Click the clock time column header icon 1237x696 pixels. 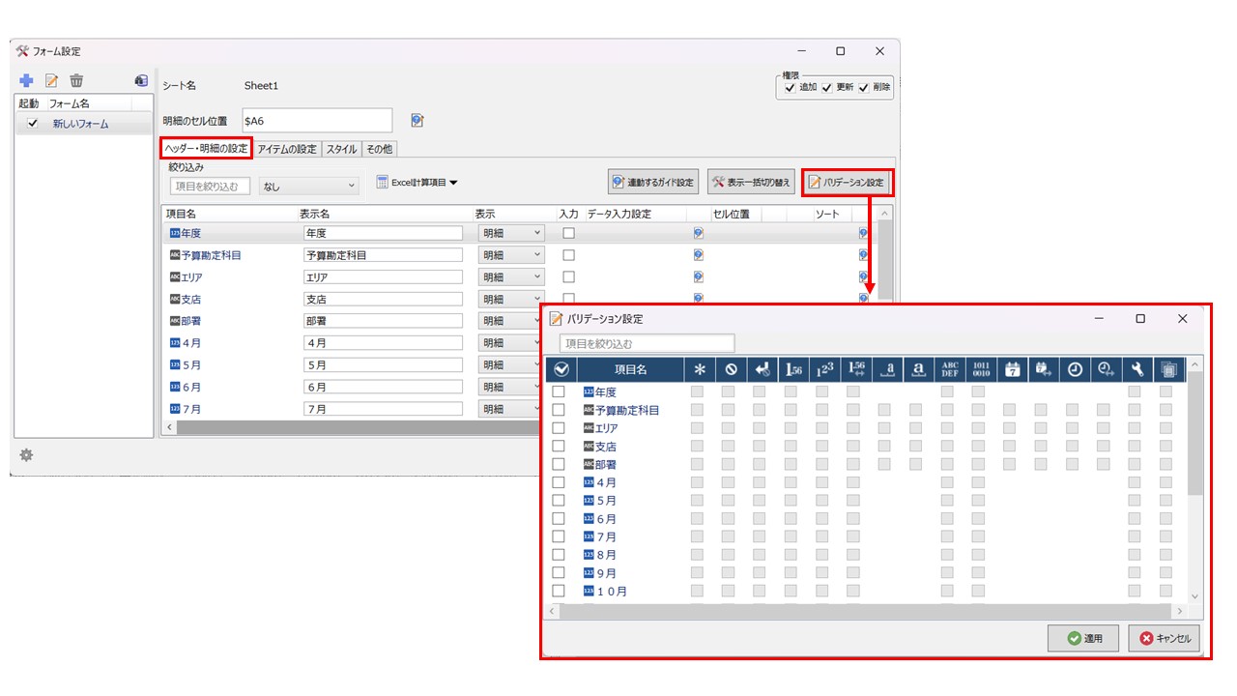1075,369
